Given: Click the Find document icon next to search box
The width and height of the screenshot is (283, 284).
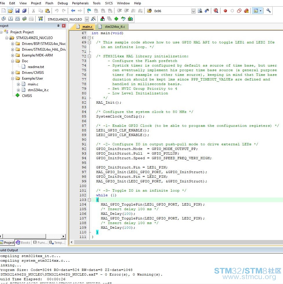Looking at the screenshot, I should (200, 11).
